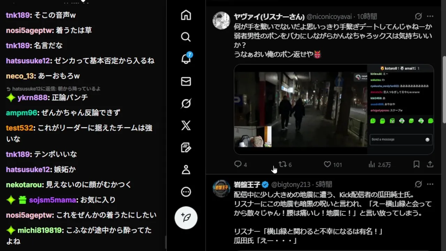Open the More circle menu in sidebar
This screenshot has width=446, height=251.
[x=186, y=192]
